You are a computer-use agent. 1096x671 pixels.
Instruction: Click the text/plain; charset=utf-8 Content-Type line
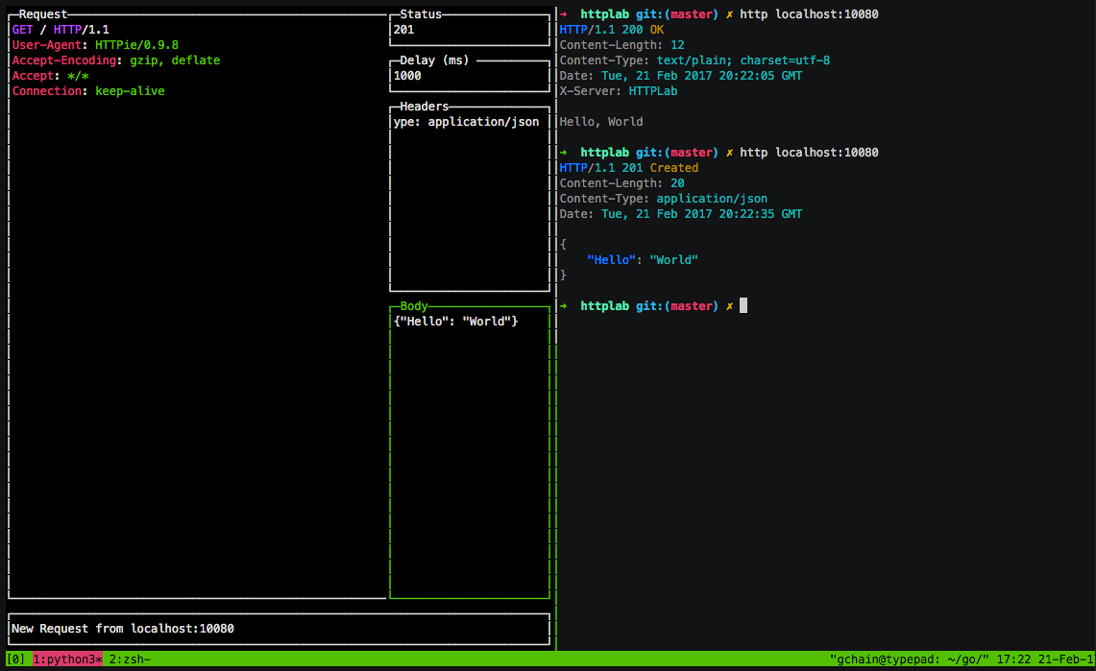[x=694, y=60]
